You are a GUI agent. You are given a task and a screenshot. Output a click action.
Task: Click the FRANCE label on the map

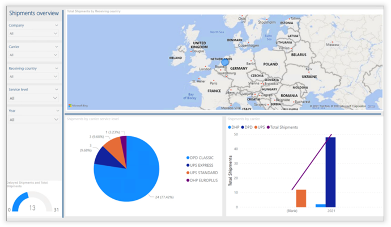214,91
